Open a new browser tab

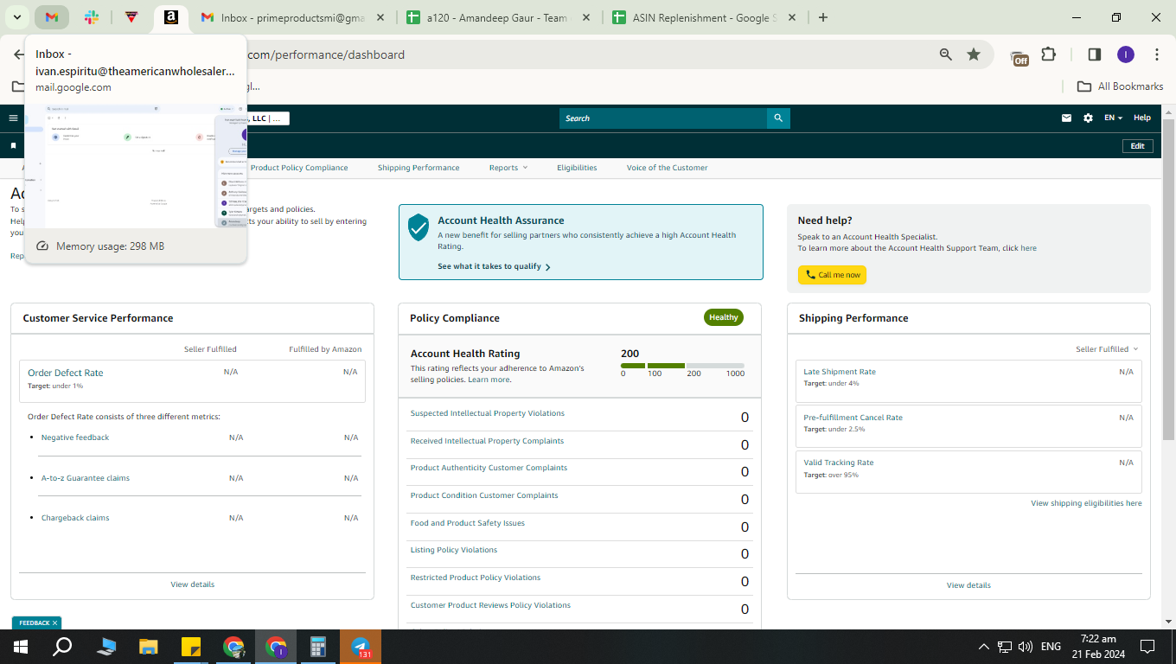coord(822,17)
